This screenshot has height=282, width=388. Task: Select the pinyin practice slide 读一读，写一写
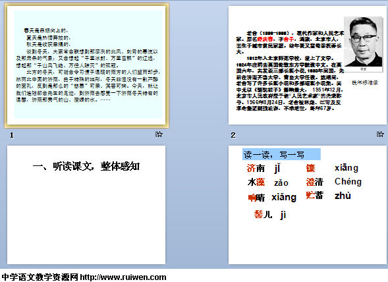coord(308,205)
